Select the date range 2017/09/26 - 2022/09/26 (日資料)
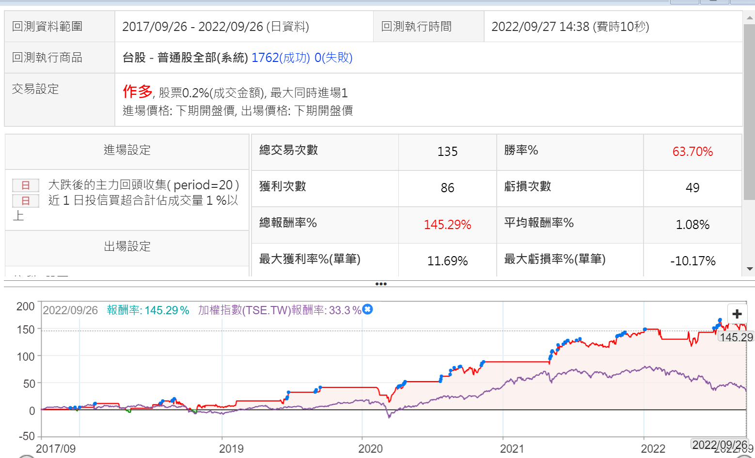The height and width of the screenshot is (458, 755). click(216, 27)
